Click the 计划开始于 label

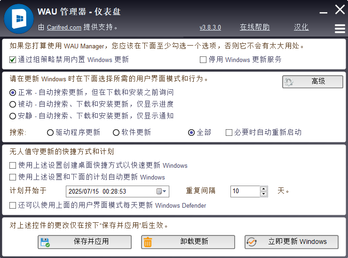point(28,190)
